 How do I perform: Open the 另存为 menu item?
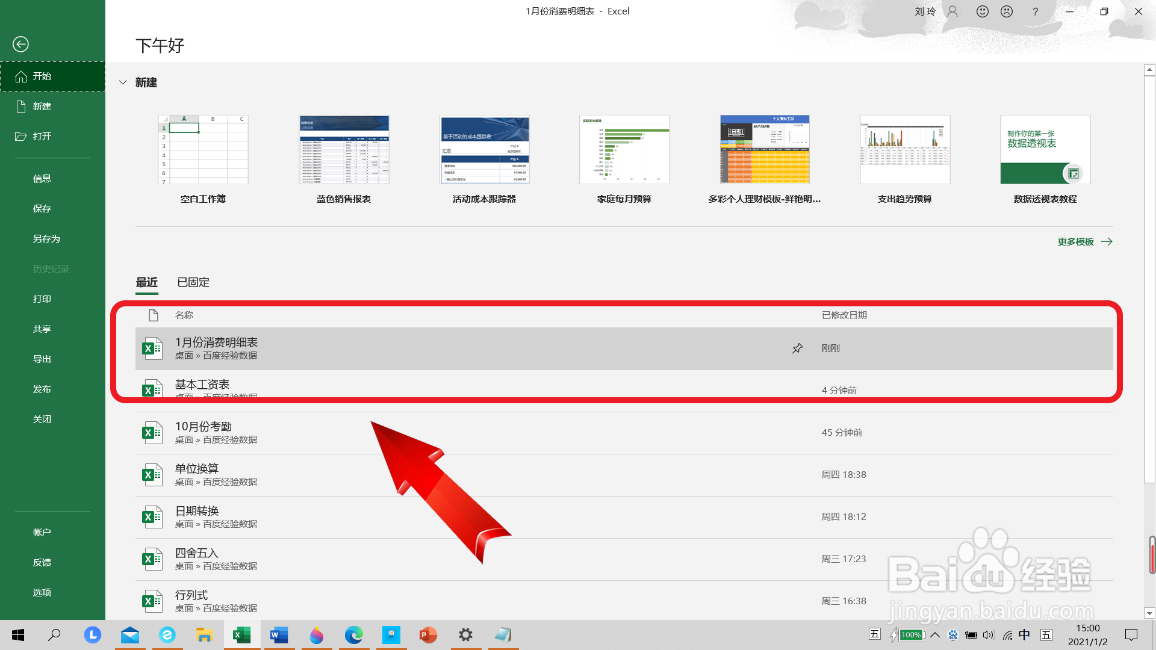click(46, 239)
